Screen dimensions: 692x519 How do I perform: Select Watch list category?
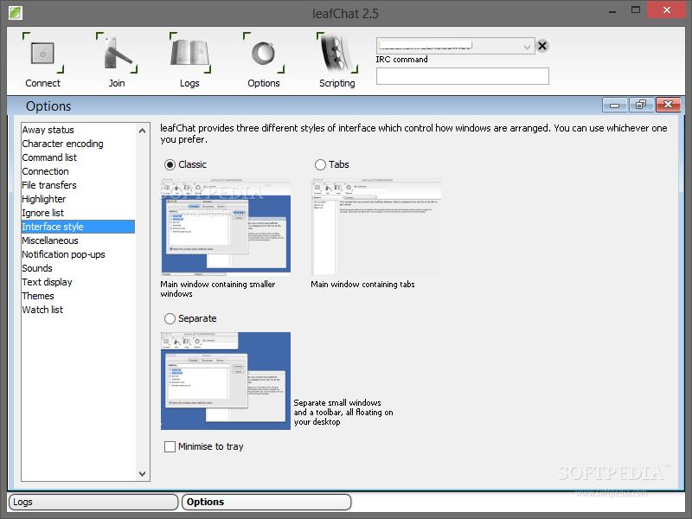tap(78, 310)
